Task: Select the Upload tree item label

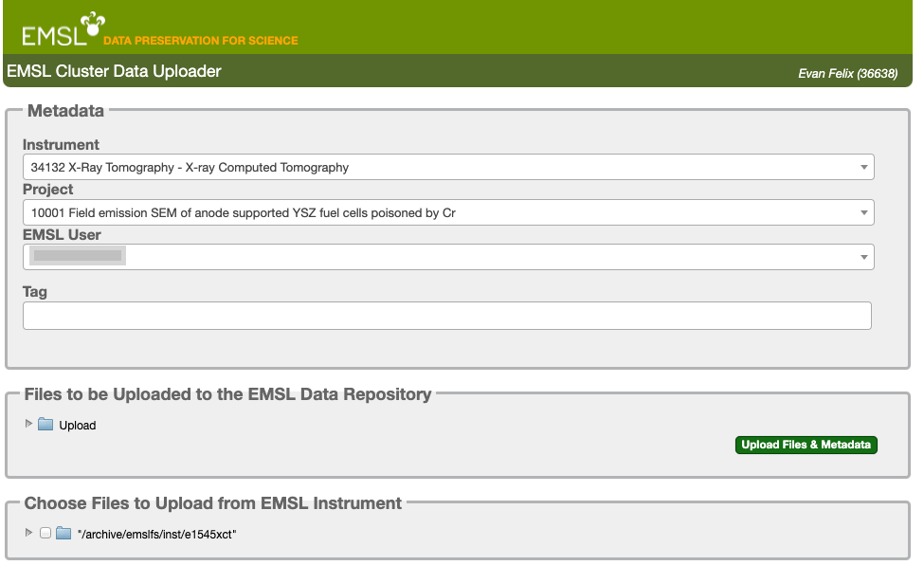Action: coord(77,426)
